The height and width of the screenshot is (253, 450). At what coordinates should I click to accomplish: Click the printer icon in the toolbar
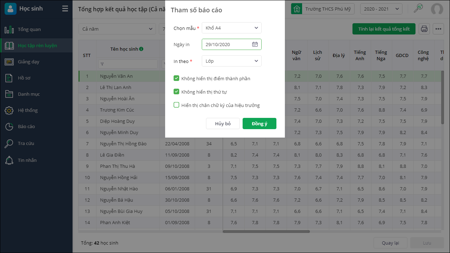[x=424, y=29]
